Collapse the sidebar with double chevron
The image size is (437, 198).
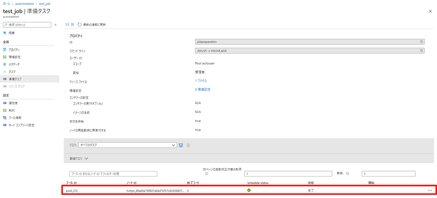click(55, 24)
